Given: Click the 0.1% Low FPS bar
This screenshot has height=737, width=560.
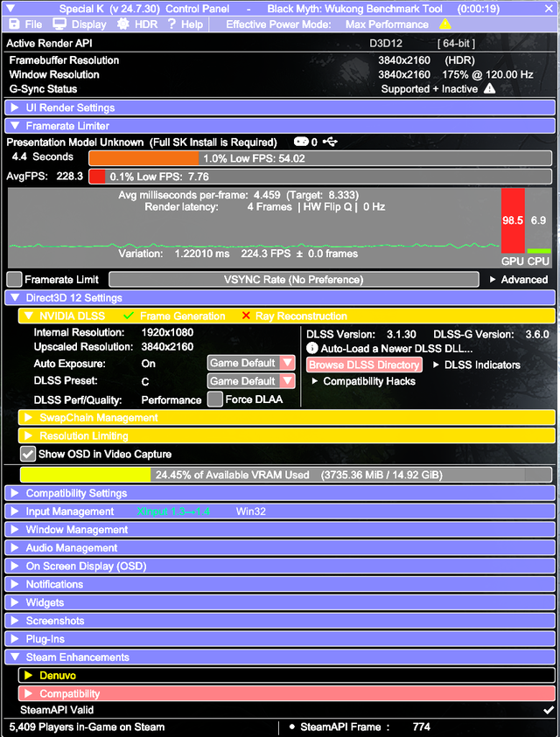Looking at the screenshot, I should 320,177.
